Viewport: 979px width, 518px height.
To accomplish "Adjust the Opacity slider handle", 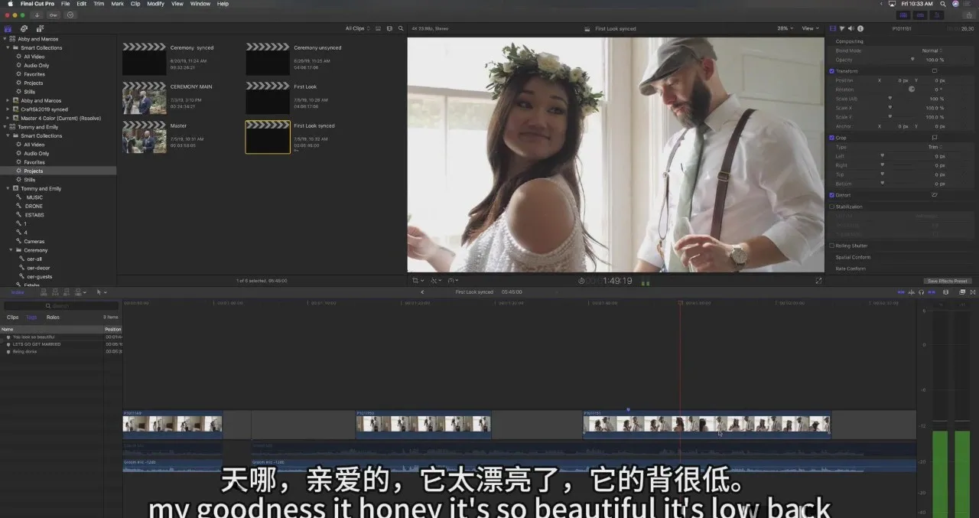I will (912, 59).
